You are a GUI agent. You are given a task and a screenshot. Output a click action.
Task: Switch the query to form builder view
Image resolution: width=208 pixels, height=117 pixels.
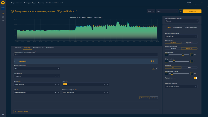[x=153, y=68]
